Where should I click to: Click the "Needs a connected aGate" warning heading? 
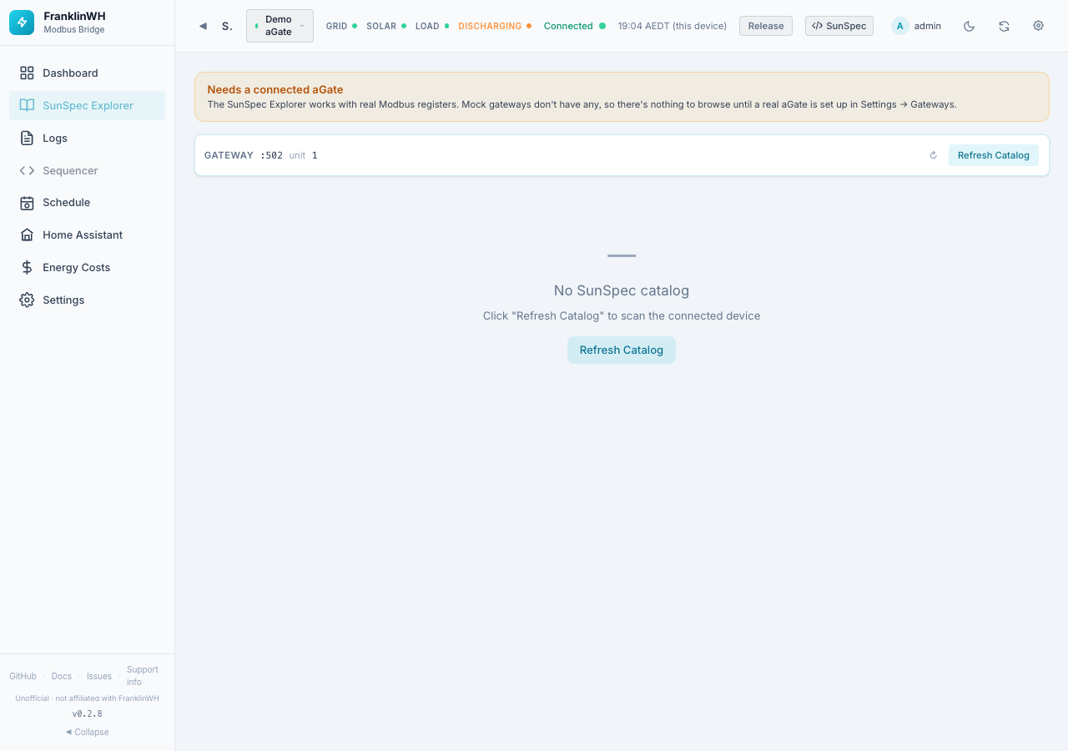point(275,89)
